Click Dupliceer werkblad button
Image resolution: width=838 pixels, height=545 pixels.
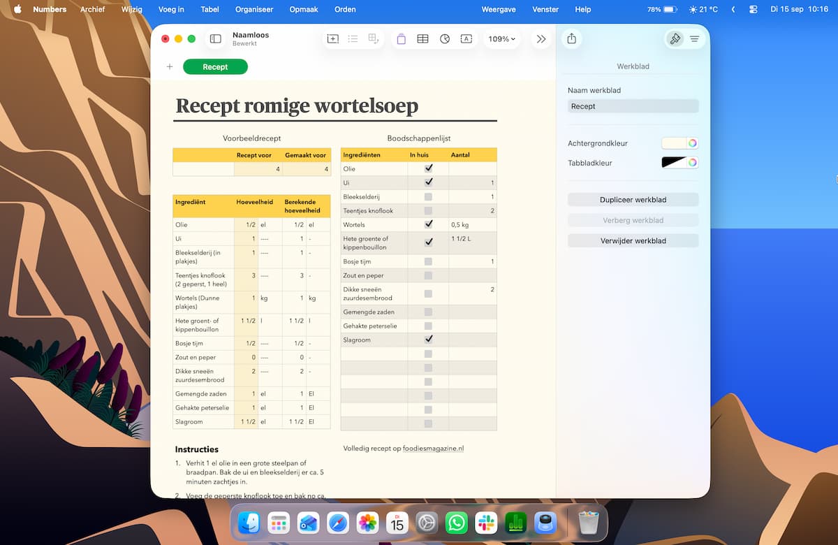pyautogui.click(x=633, y=200)
